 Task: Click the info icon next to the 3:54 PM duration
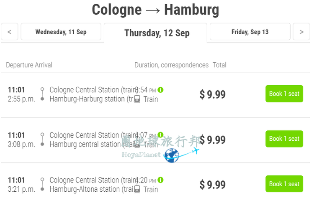point(160,90)
